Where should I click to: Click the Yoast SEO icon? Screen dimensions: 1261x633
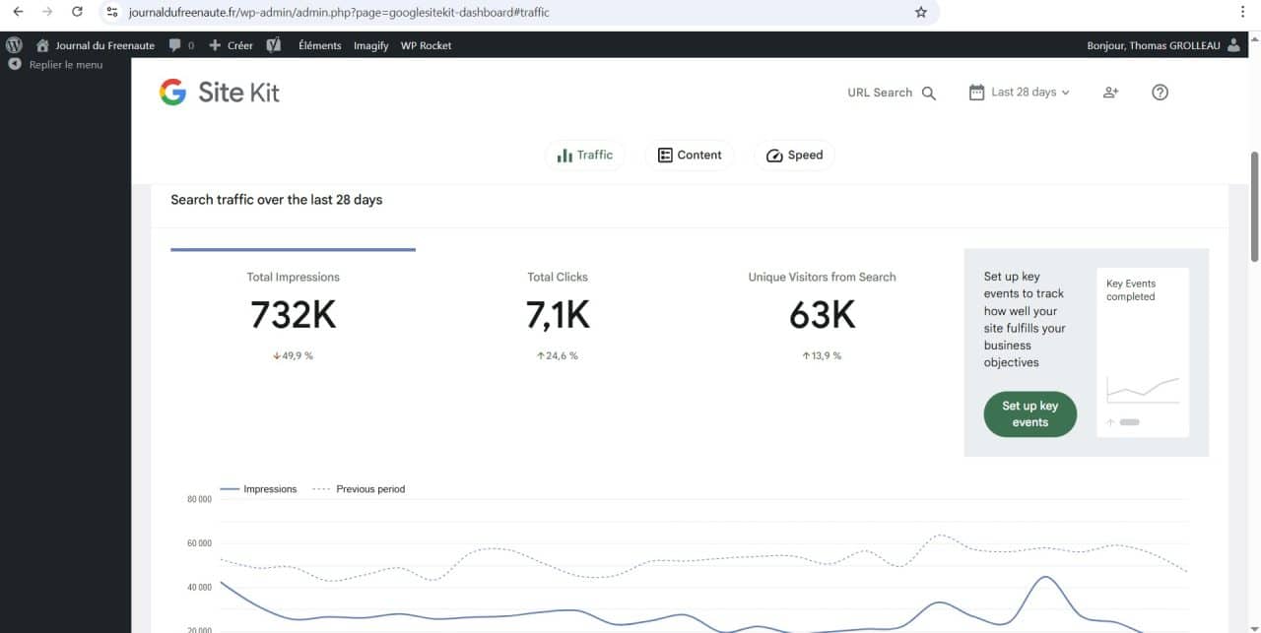[274, 45]
